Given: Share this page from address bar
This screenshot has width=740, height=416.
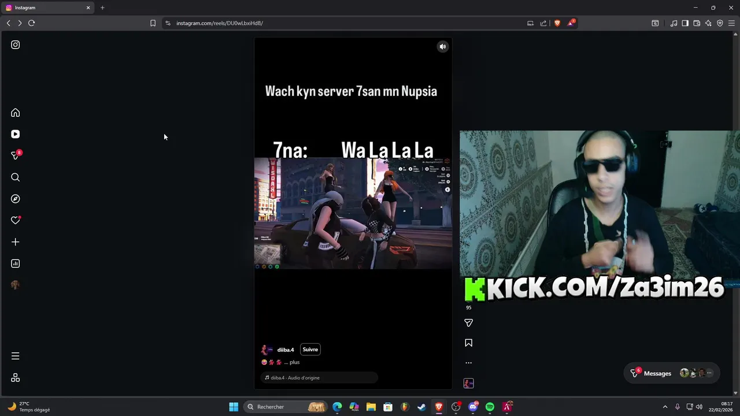Looking at the screenshot, I should point(543,23).
